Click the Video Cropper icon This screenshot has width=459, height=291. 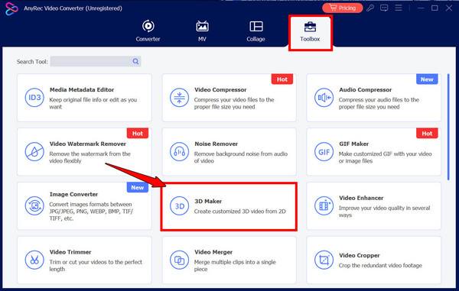[324, 260]
